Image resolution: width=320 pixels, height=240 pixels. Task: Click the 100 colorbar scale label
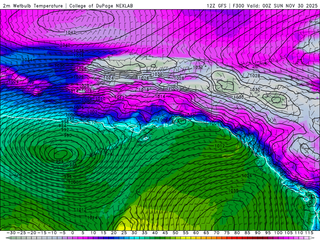(278, 233)
